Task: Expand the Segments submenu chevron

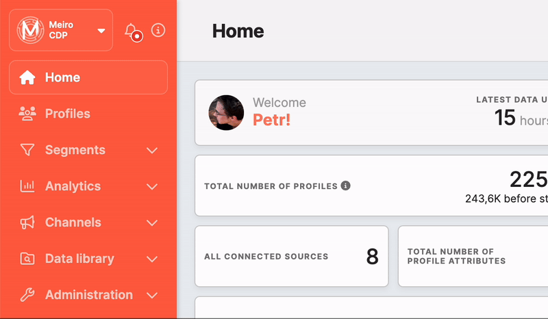Action: tap(152, 151)
